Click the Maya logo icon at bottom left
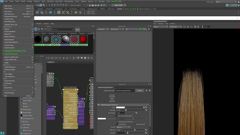240x135 pixels. pos(2,133)
